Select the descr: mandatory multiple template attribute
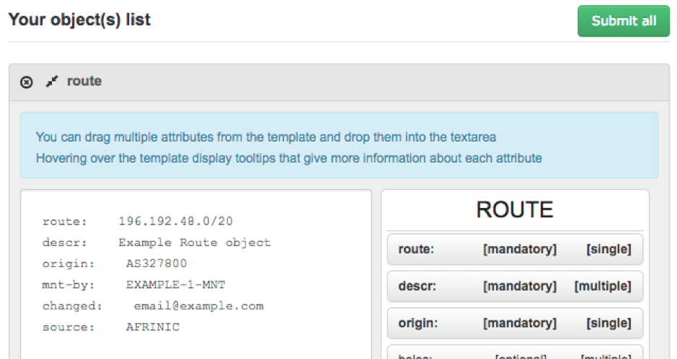This screenshot has width=677, height=359. [x=515, y=286]
